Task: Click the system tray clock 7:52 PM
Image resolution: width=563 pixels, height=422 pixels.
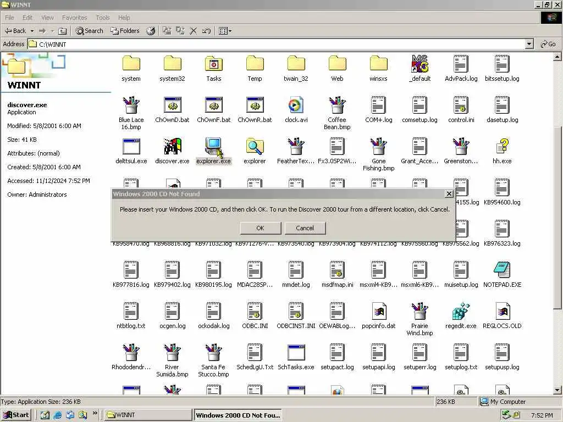Action: (x=542, y=415)
